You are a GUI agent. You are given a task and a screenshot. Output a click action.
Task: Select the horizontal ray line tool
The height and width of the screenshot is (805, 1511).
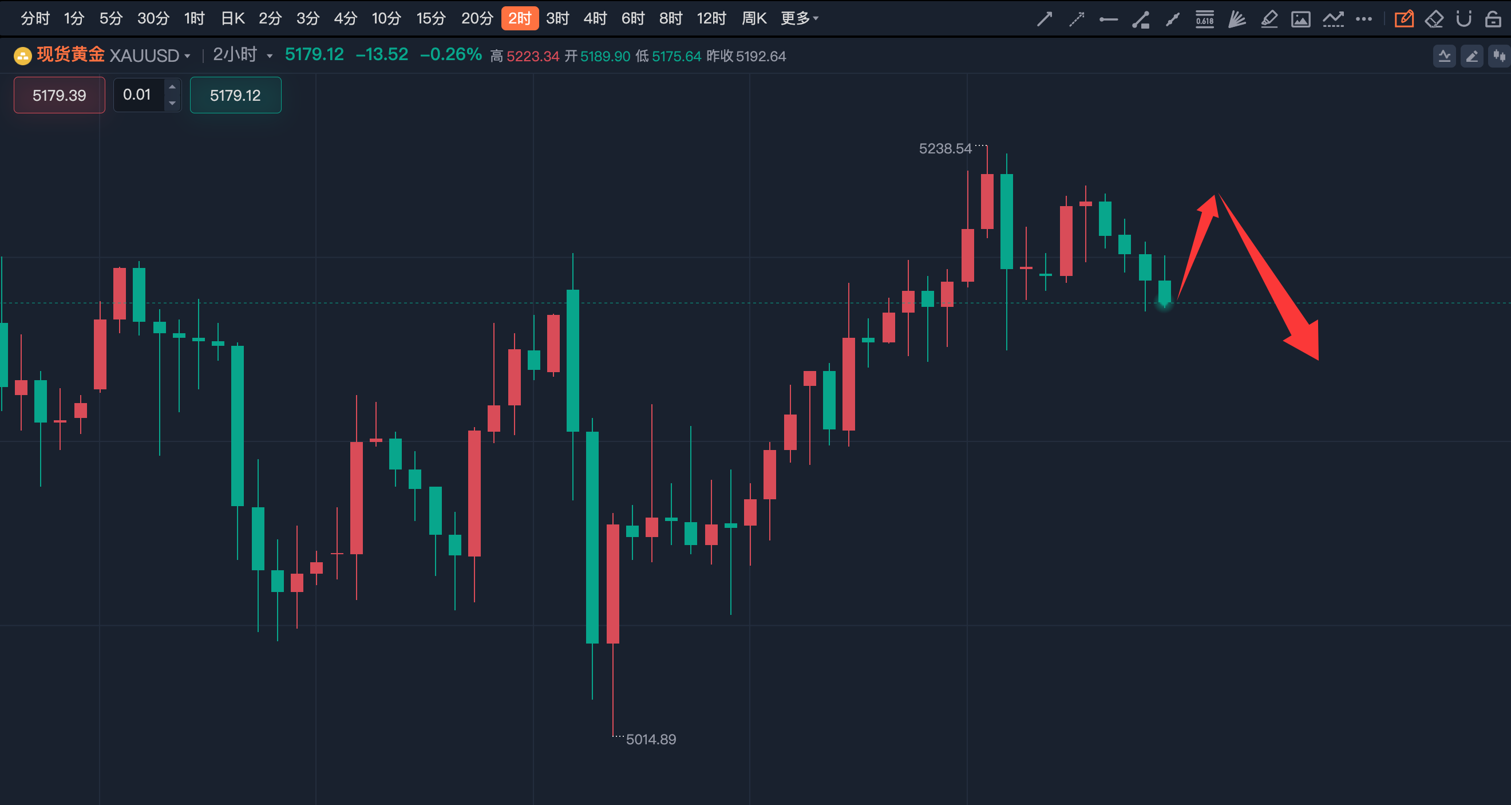[1108, 19]
